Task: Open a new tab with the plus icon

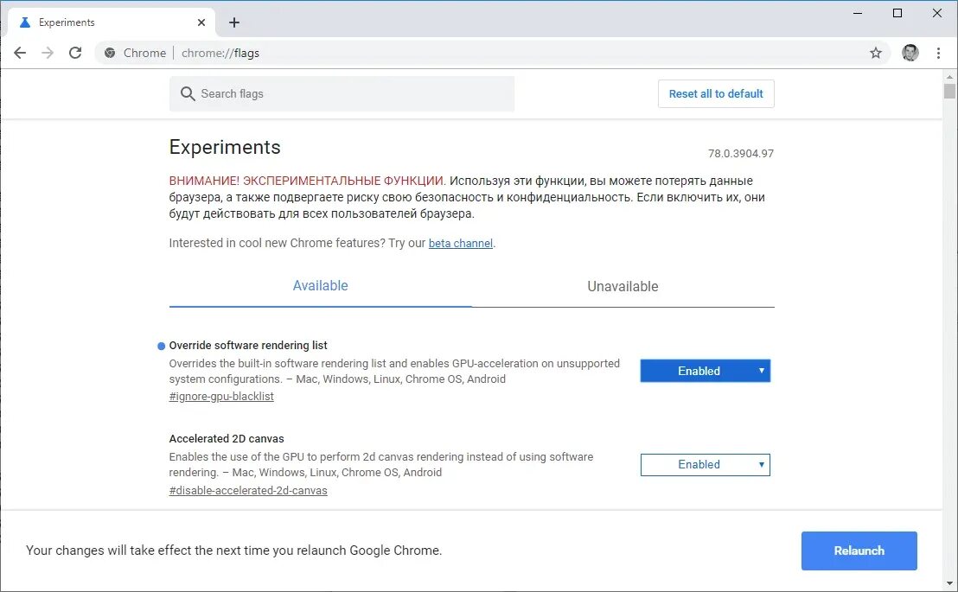Action: (x=234, y=22)
